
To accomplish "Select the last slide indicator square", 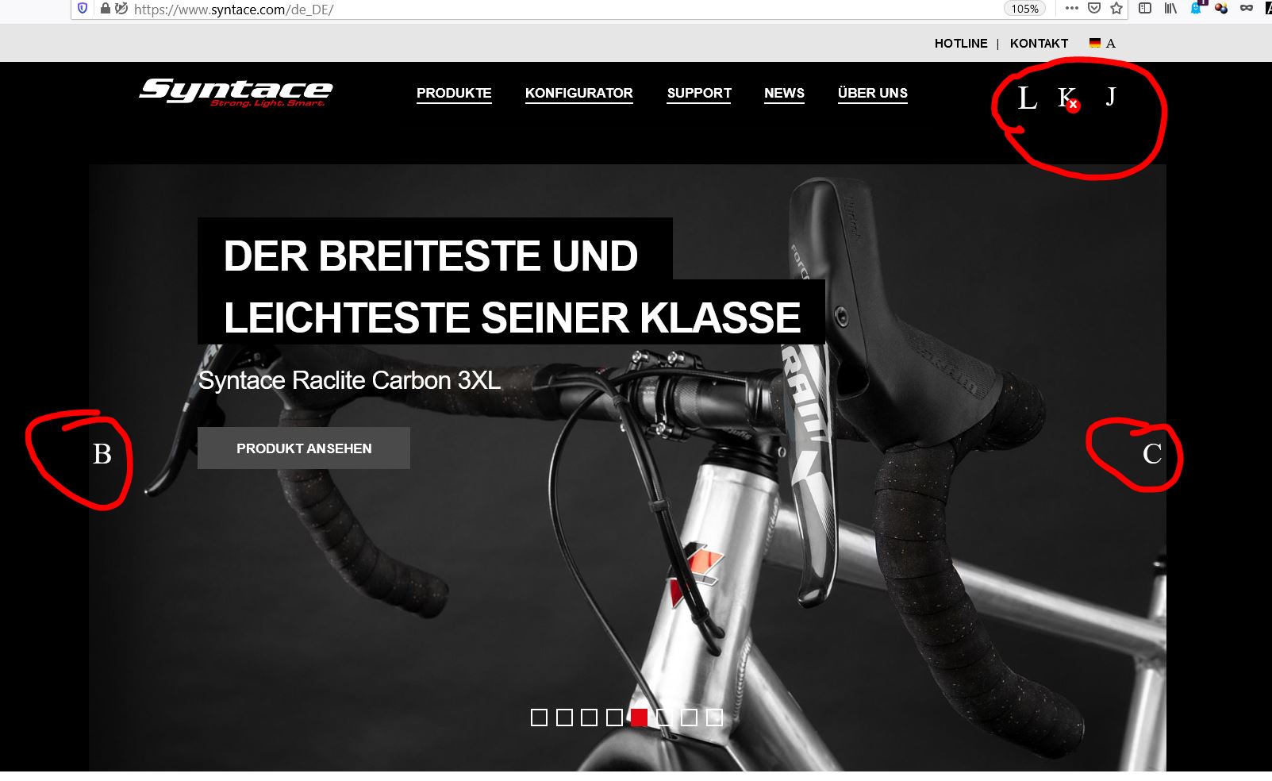I will [x=715, y=718].
